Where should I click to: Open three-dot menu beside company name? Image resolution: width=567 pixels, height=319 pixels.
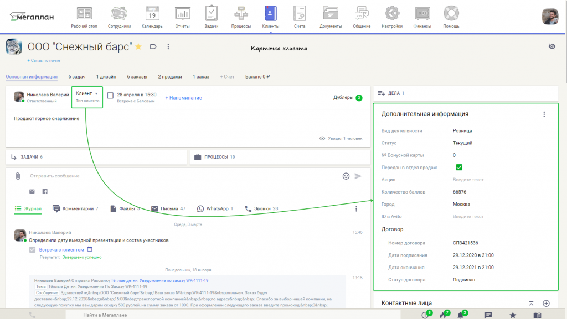tap(168, 46)
